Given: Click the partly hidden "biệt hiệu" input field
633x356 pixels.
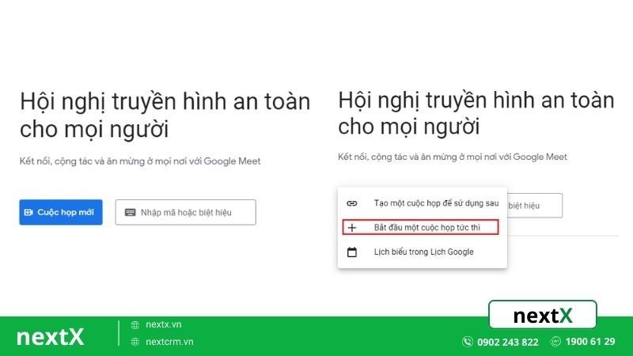Looking at the screenshot, I should tap(535, 206).
